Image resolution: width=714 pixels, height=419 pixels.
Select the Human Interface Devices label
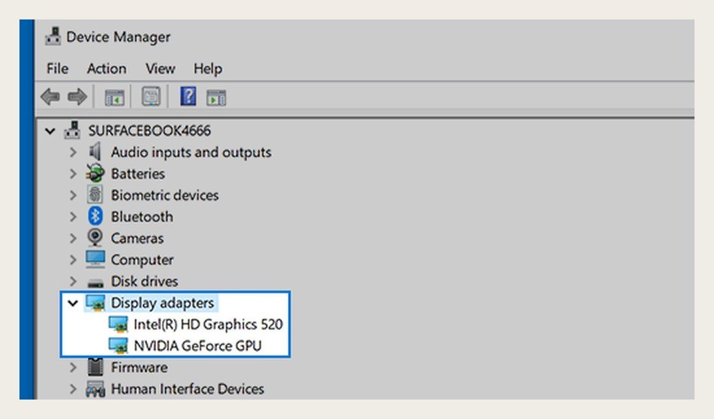pos(188,389)
